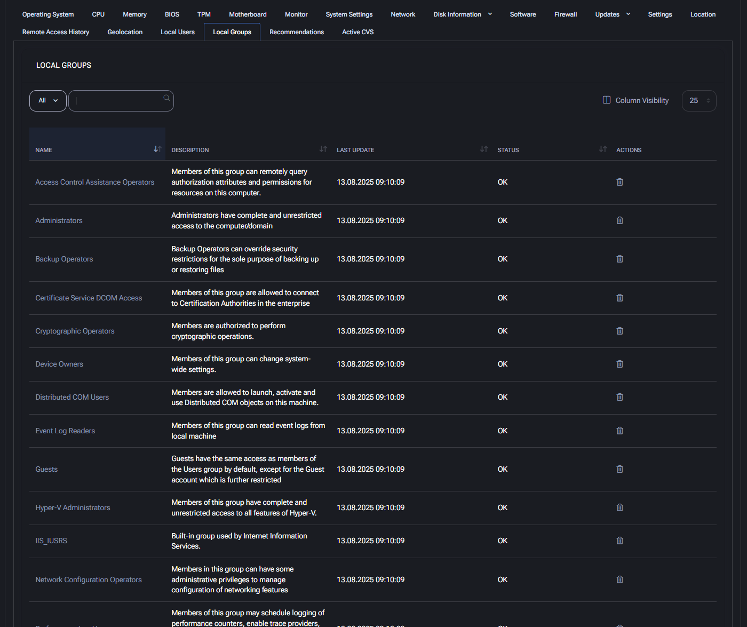Open the Device Owners link
The image size is (747, 627).
(x=59, y=364)
